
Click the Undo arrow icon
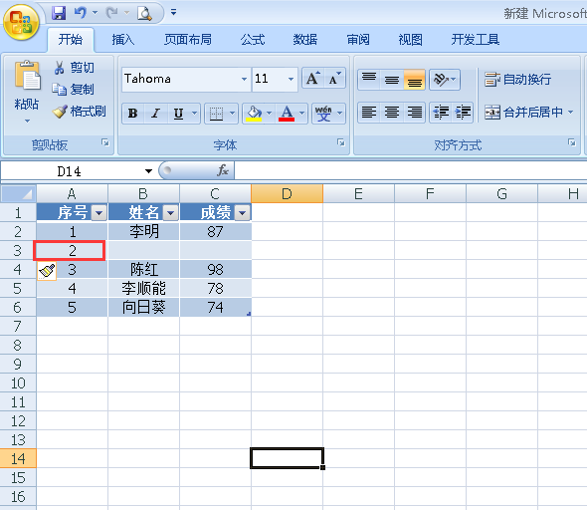pos(81,13)
